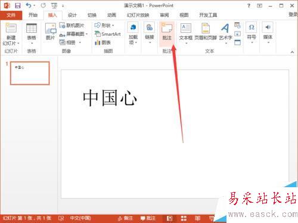Viewport: 298px width, 223px height.
Task: Collapse the ribbon with the chevron
Action: click(x=292, y=52)
